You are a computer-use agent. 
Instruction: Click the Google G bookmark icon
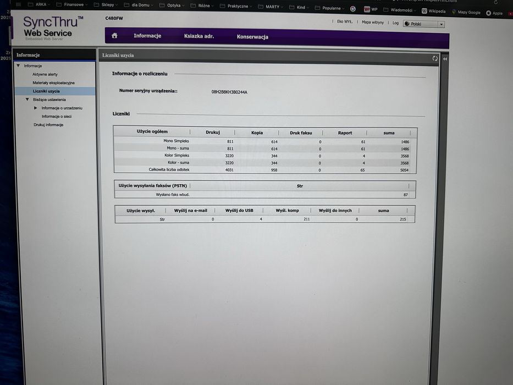coord(352,9)
